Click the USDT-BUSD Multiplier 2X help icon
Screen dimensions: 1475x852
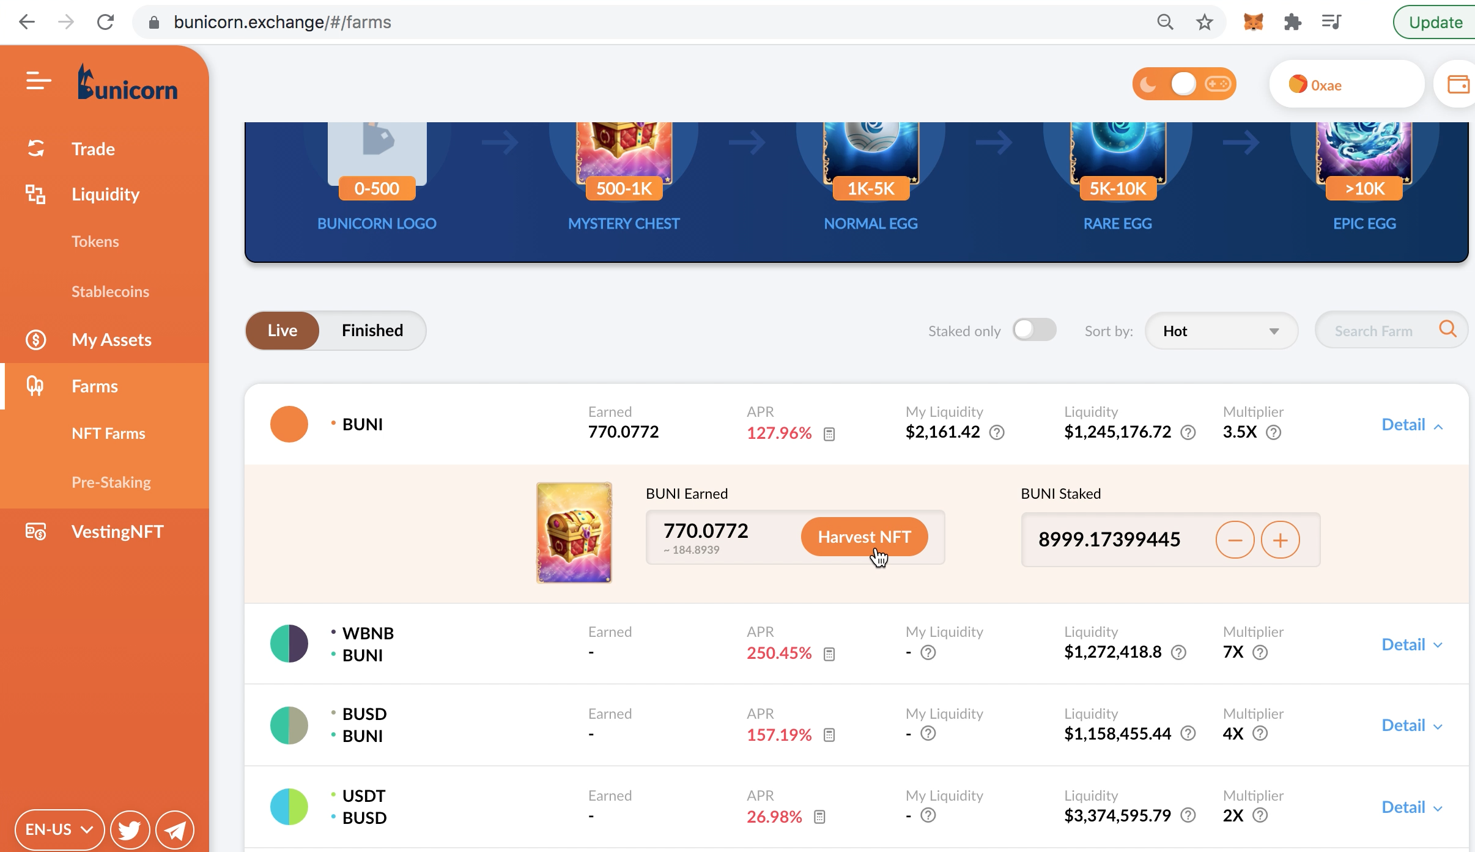point(1260,815)
